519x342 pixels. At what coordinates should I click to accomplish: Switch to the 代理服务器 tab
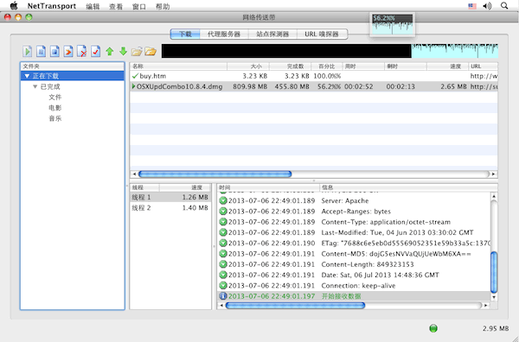point(224,34)
